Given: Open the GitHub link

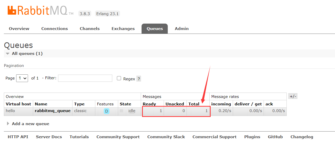Looking at the screenshot, I should pyautogui.click(x=275, y=137).
